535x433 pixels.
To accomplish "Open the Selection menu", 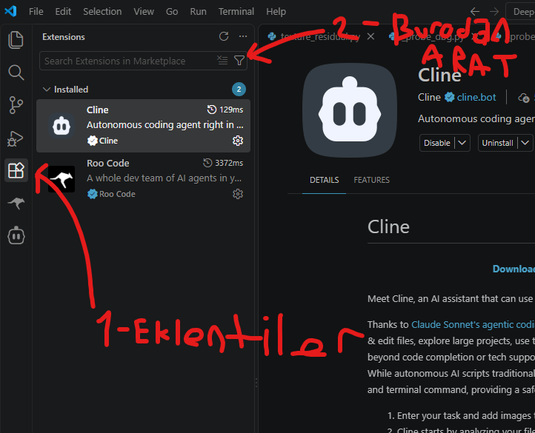I will (x=102, y=12).
